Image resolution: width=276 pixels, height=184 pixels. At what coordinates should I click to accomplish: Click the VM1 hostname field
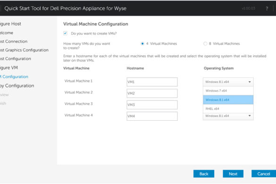click(x=152, y=82)
